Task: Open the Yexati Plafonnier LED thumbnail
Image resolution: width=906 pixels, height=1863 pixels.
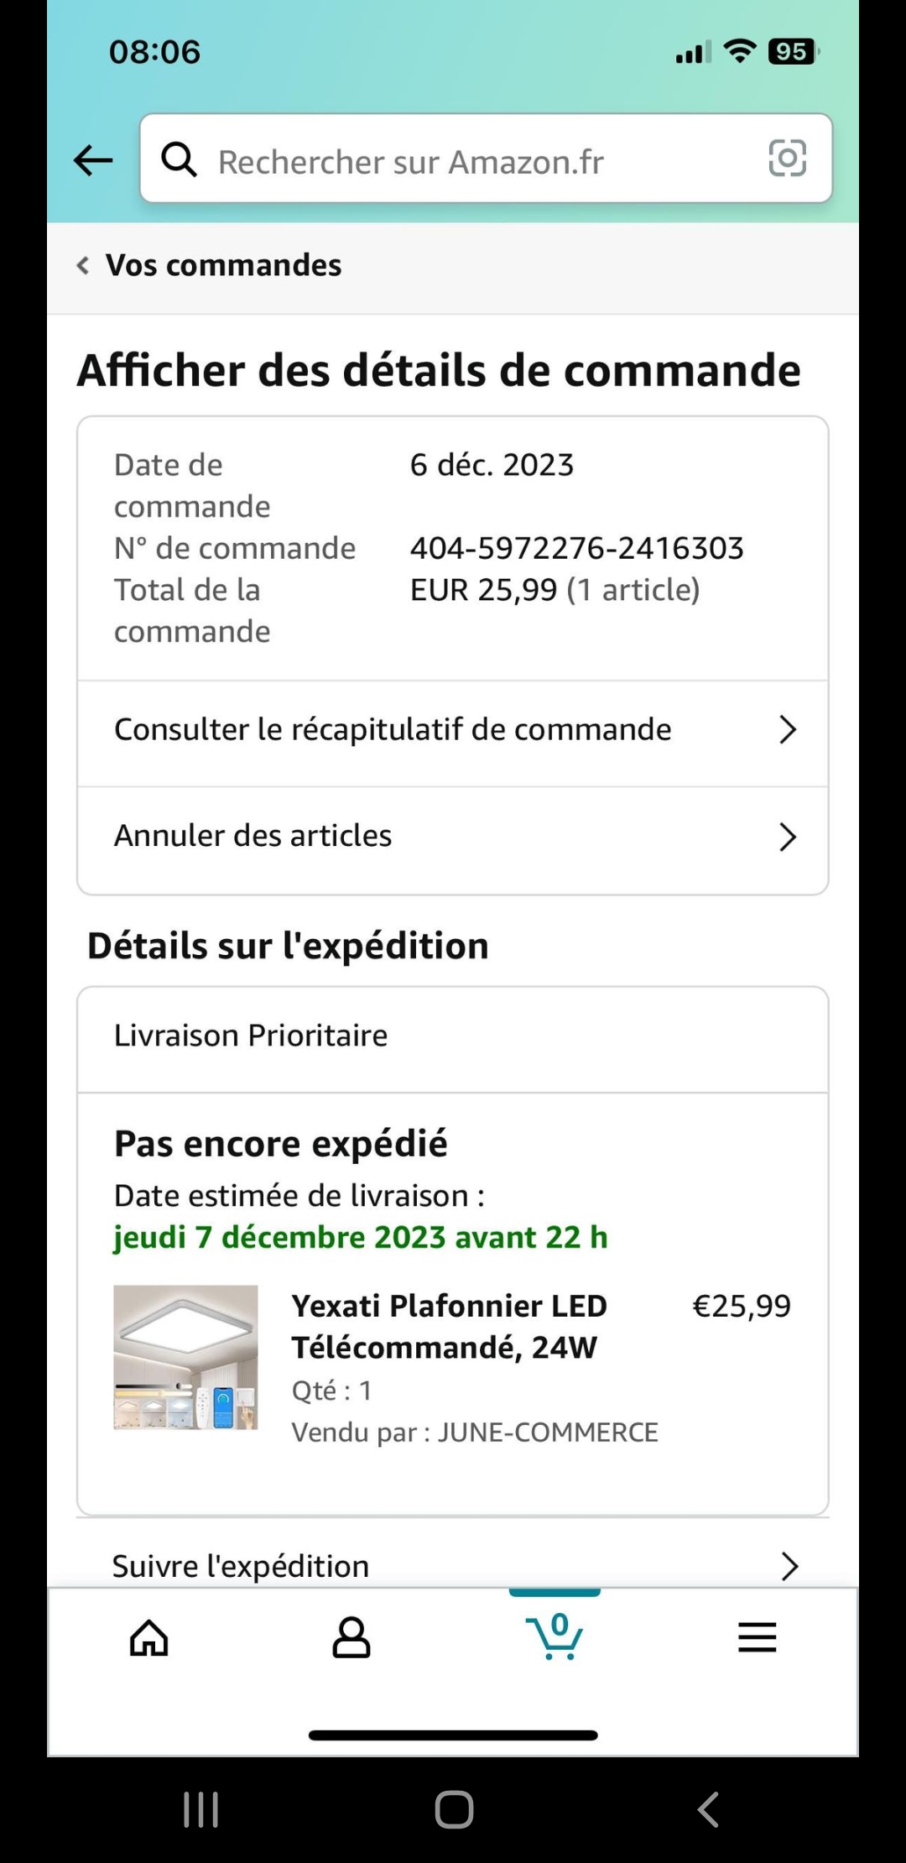Action: point(186,1357)
